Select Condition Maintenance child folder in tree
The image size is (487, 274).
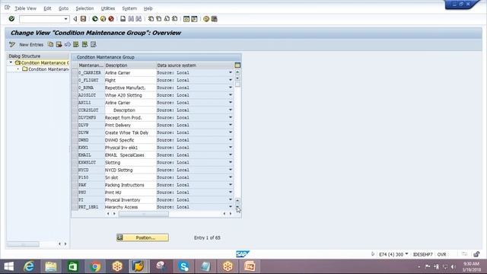[46, 69]
